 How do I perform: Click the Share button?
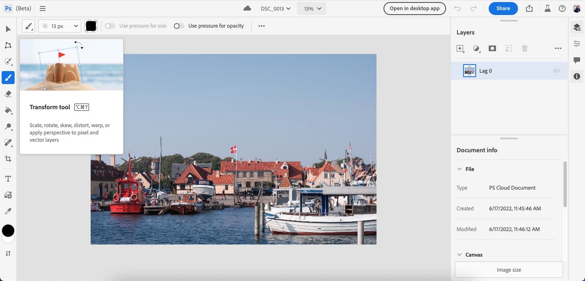[503, 9]
